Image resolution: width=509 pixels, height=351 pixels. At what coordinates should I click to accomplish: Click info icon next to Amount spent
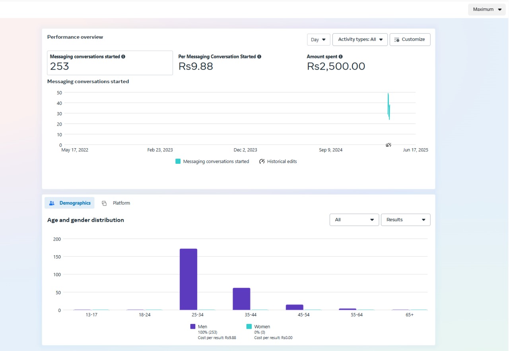341,57
